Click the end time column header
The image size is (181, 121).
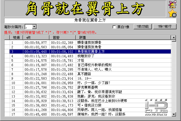63,37
